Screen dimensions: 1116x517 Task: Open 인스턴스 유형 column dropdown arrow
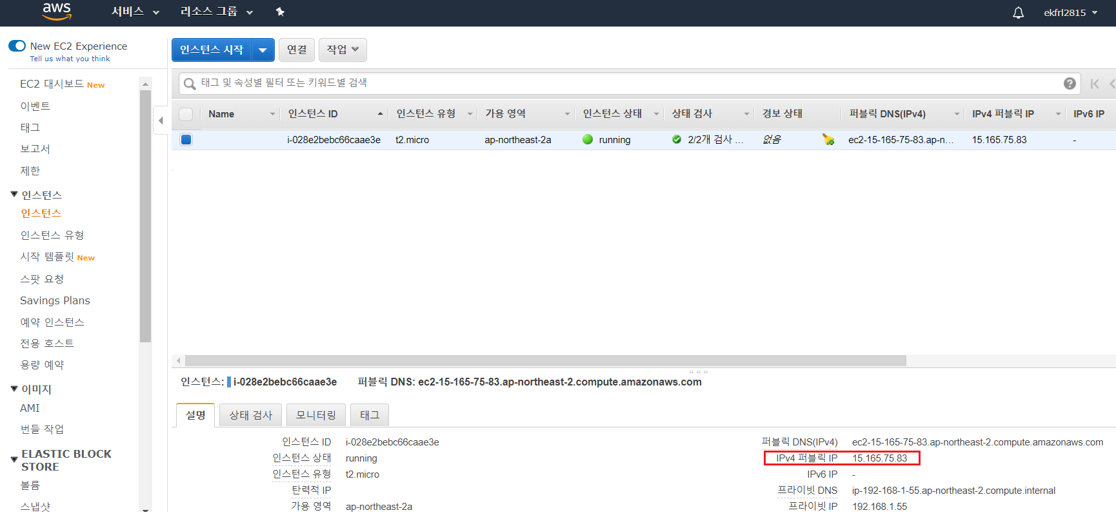[470, 114]
